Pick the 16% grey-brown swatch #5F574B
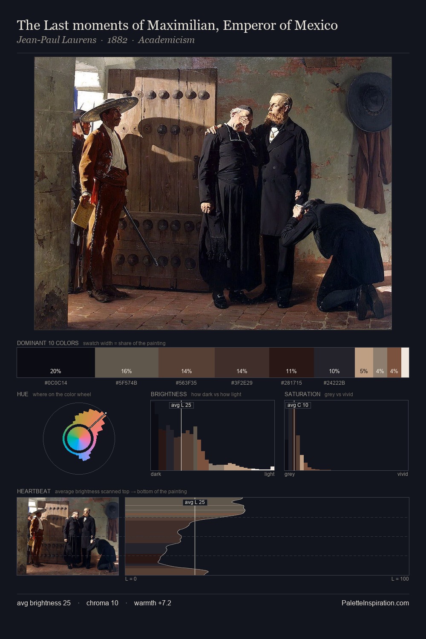The width and height of the screenshot is (426, 639). (x=127, y=363)
